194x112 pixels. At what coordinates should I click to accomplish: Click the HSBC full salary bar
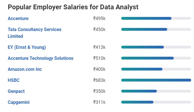[x=156, y=80]
